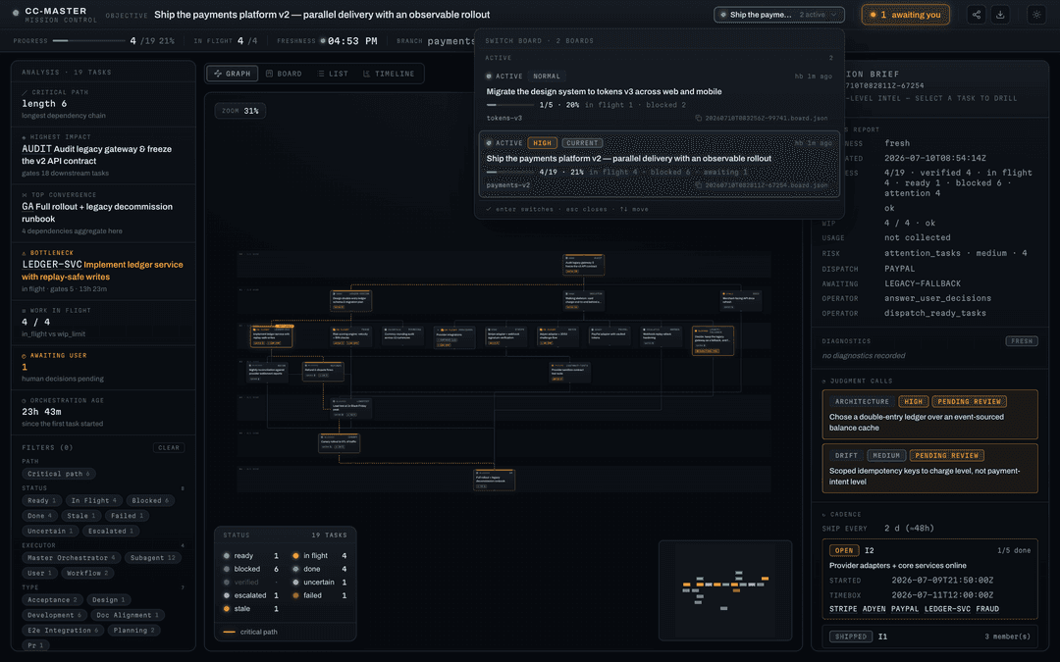The image size is (1060, 662).
Task: Click the Work In Flight section icon
Action: [x=25, y=311]
